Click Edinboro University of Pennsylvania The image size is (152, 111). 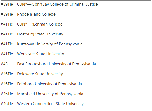(x=49, y=84)
